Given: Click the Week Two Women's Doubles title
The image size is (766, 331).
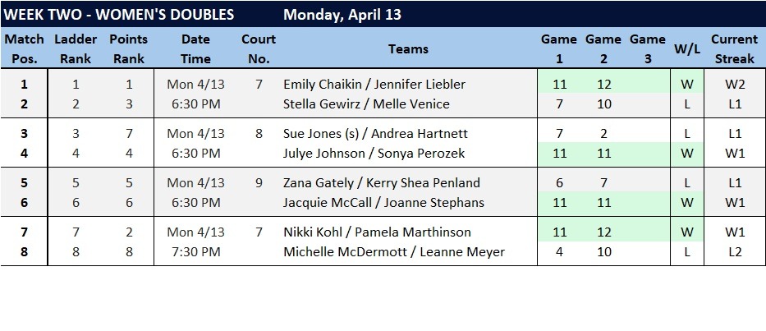Looking at the screenshot, I should 118,15.
